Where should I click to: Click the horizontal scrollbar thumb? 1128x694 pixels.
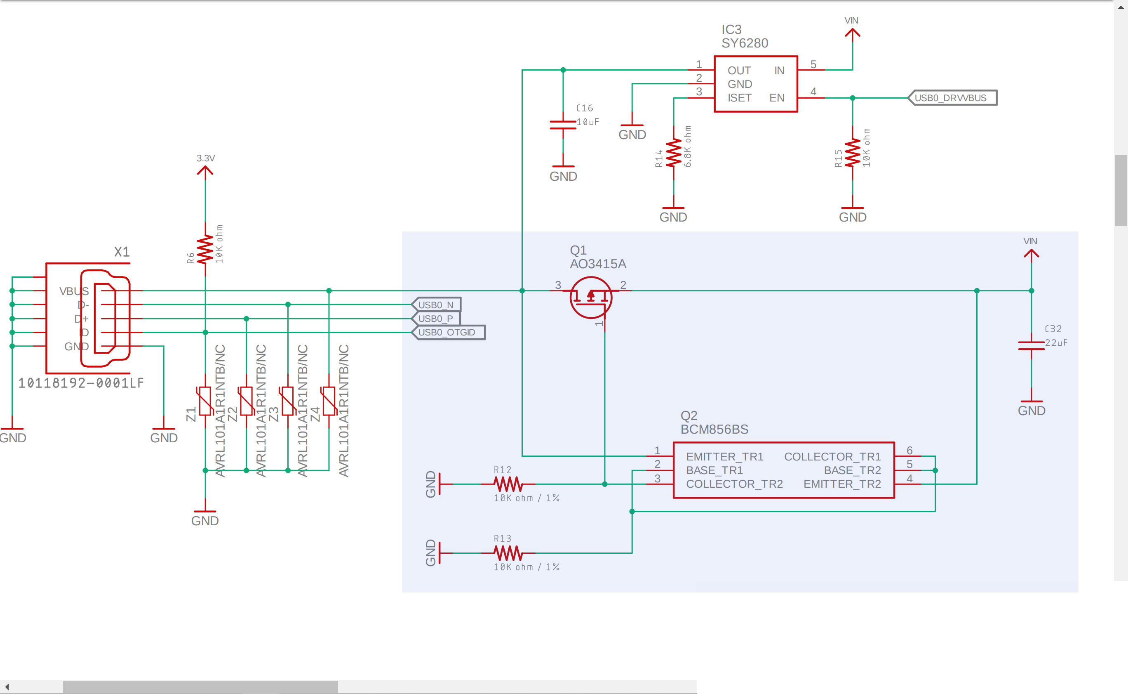click(x=200, y=687)
